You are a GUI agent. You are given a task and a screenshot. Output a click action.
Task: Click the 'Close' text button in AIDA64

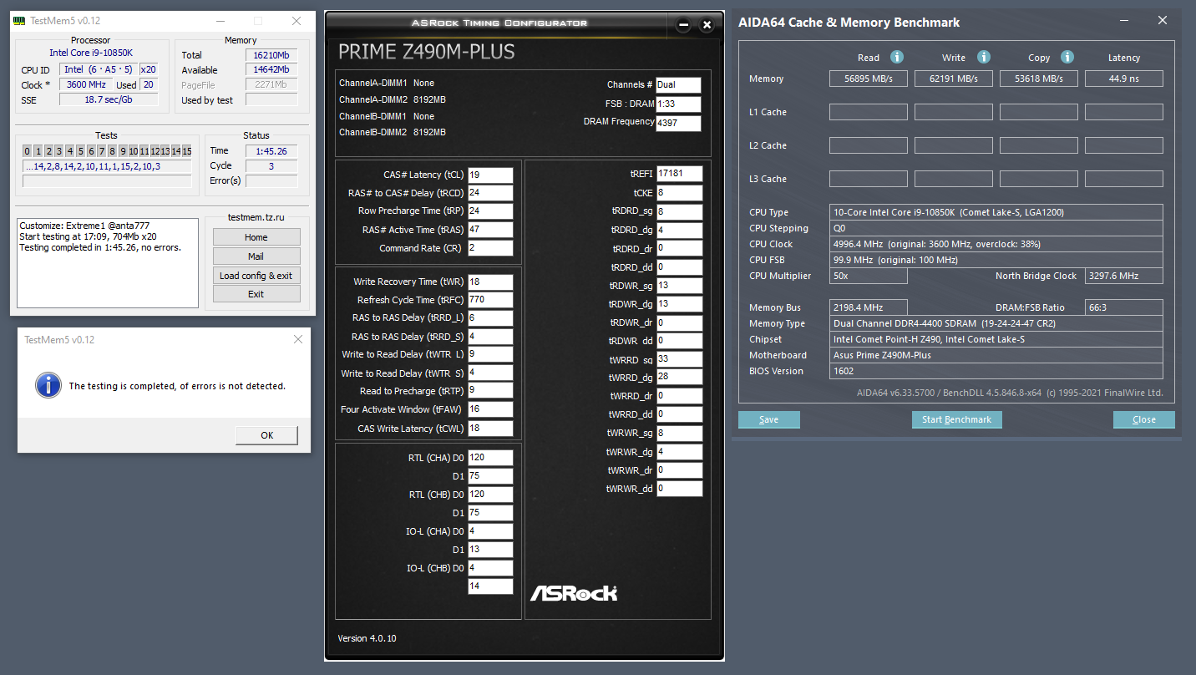point(1144,419)
